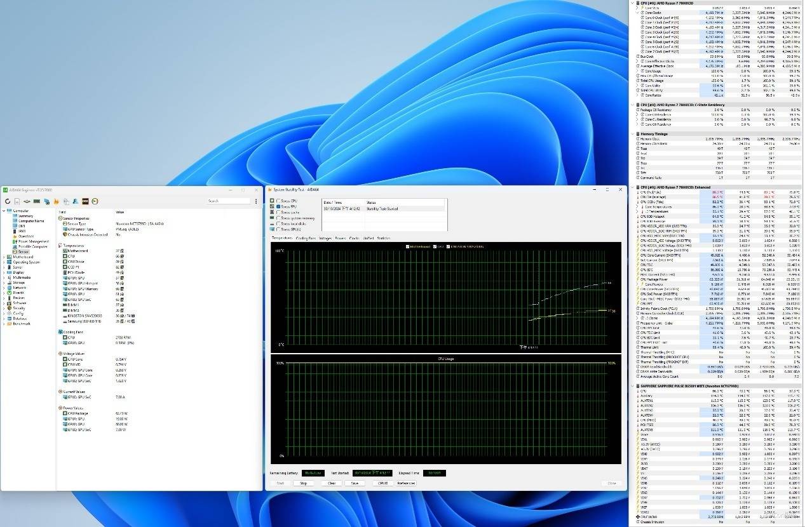Click the Preferences button

pyautogui.click(x=406, y=483)
